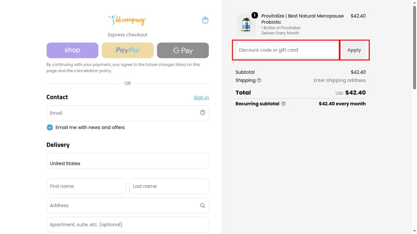Click the '1 Bottle of Provitalize' text
417x234 pixels.
pyautogui.click(x=281, y=28)
